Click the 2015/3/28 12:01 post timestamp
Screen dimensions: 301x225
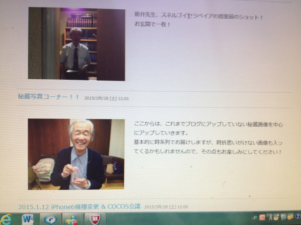pos(107,98)
